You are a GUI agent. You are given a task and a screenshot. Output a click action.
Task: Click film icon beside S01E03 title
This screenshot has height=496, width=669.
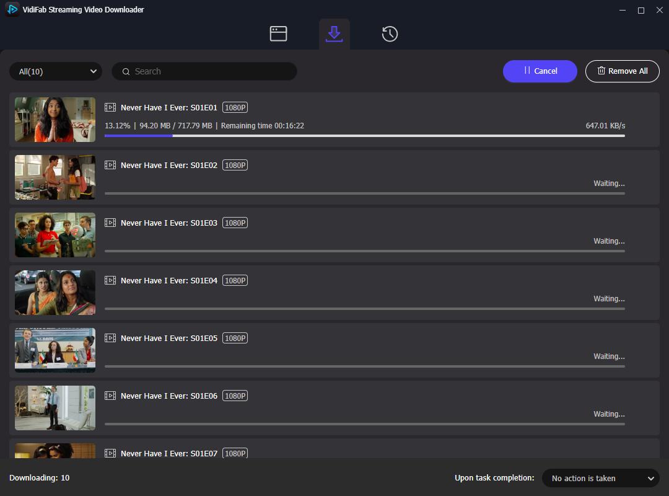coord(110,223)
